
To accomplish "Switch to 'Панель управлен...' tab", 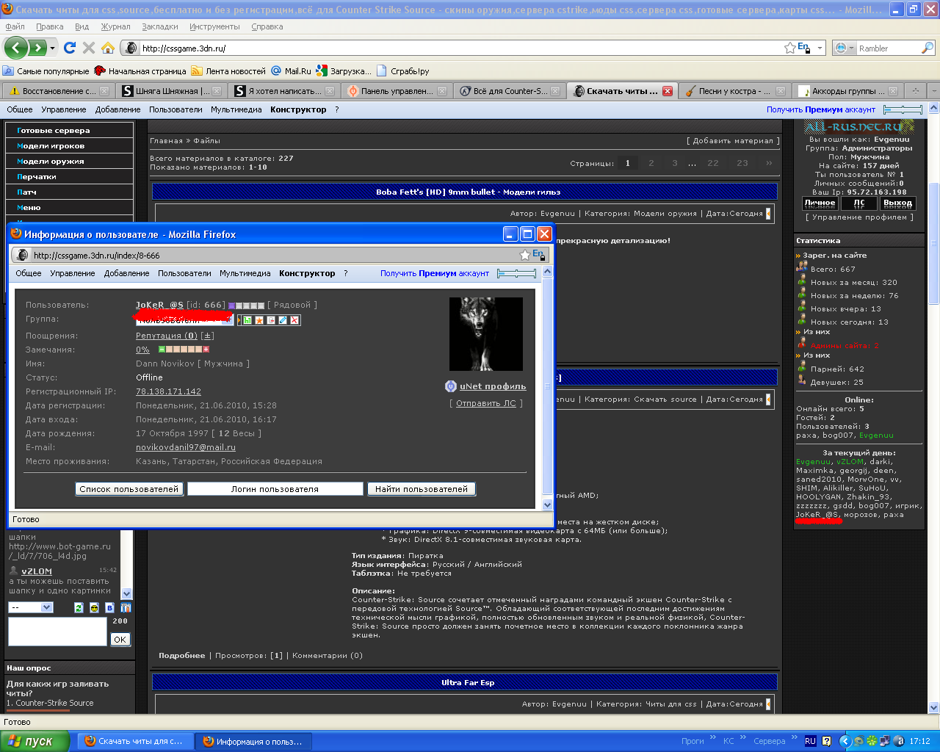I will [x=397, y=91].
